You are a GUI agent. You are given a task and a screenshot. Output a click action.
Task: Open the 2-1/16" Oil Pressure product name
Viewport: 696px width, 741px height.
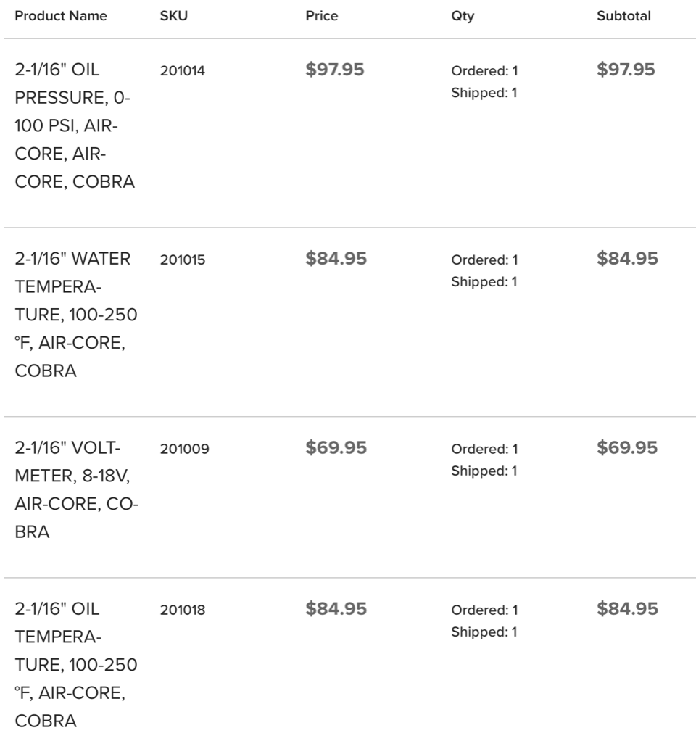75,125
